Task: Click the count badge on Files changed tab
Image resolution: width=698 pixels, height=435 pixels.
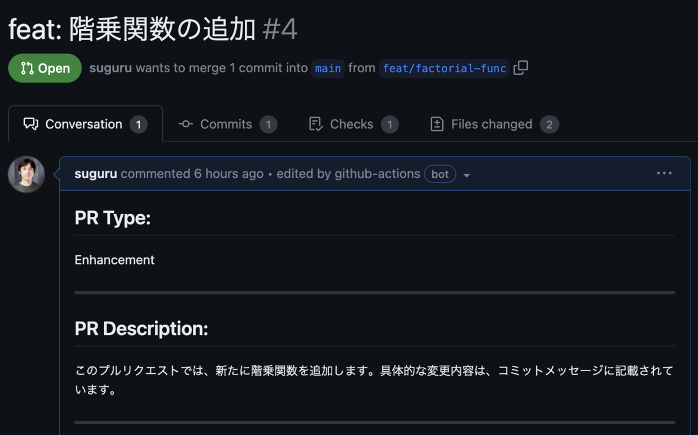Action: tap(549, 124)
